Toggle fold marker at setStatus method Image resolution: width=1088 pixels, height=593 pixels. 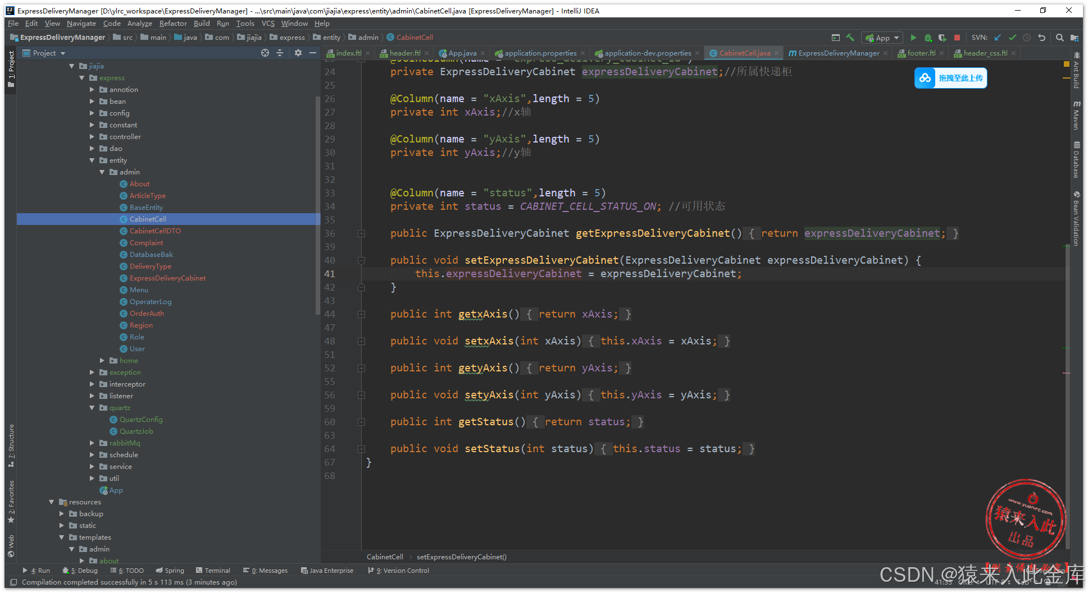tap(361, 449)
